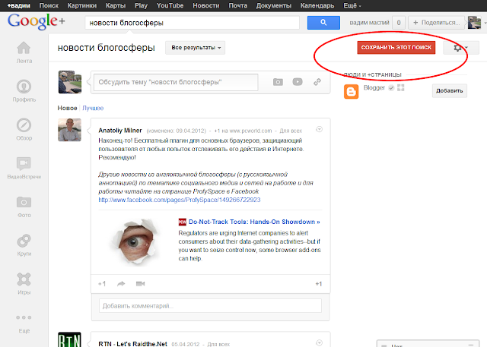Expand the Ещё menu in top bar

click(x=352, y=5)
